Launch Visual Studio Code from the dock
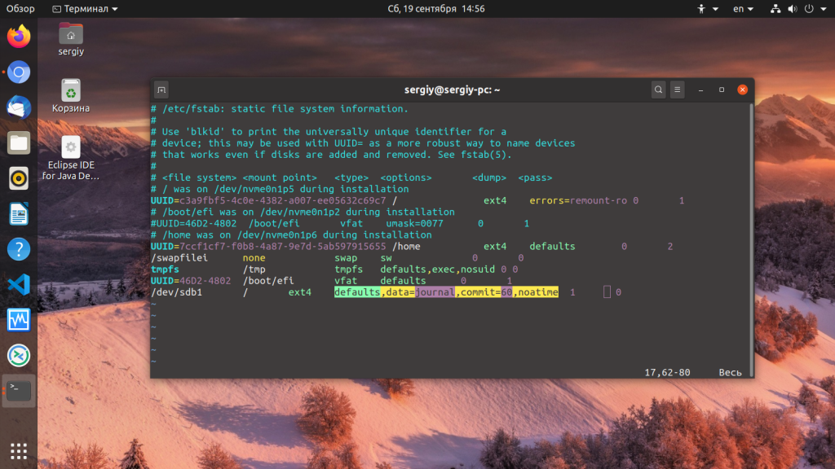835x469 pixels. pyautogui.click(x=19, y=285)
